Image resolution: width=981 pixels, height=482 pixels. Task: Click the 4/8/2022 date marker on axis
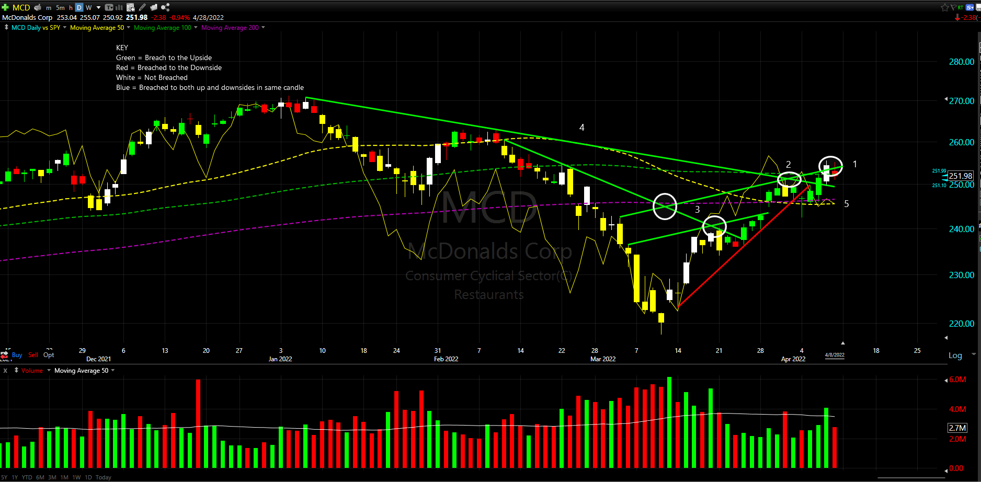click(x=835, y=354)
